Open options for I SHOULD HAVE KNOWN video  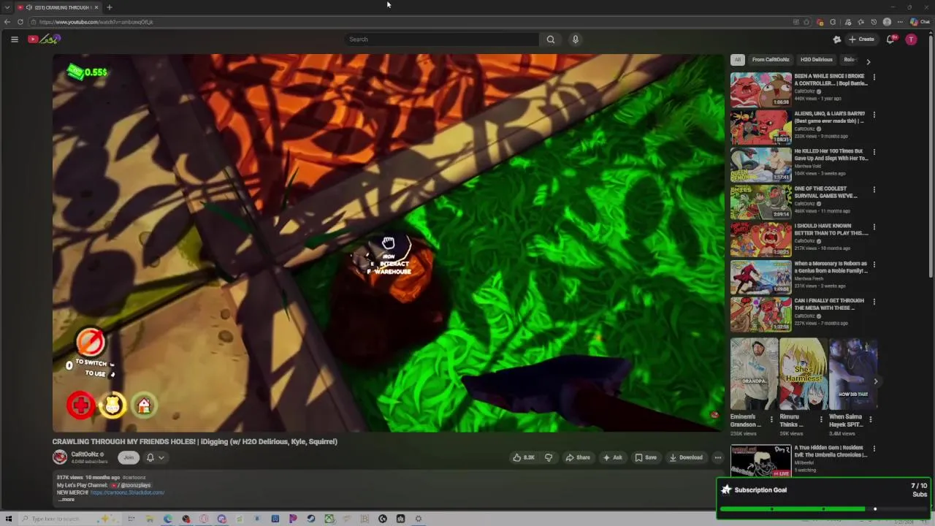coord(874,227)
